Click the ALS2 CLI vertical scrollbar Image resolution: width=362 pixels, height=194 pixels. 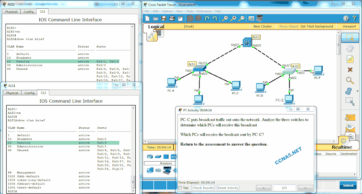(133, 53)
